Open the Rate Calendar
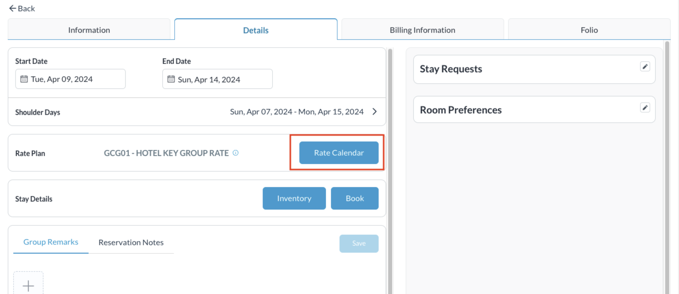Image resolution: width=679 pixels, height=294 pixels. (x=339, y=153)
